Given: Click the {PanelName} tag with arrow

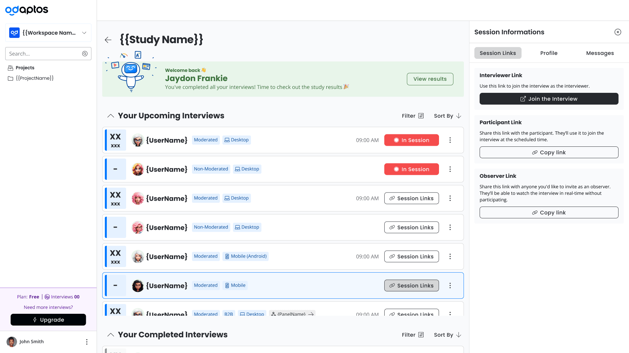Looking at the screenshot, I should coord(292,313).
